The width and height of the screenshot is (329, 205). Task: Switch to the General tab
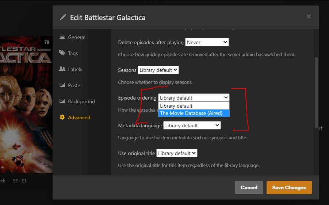click(x=76, y=37)
